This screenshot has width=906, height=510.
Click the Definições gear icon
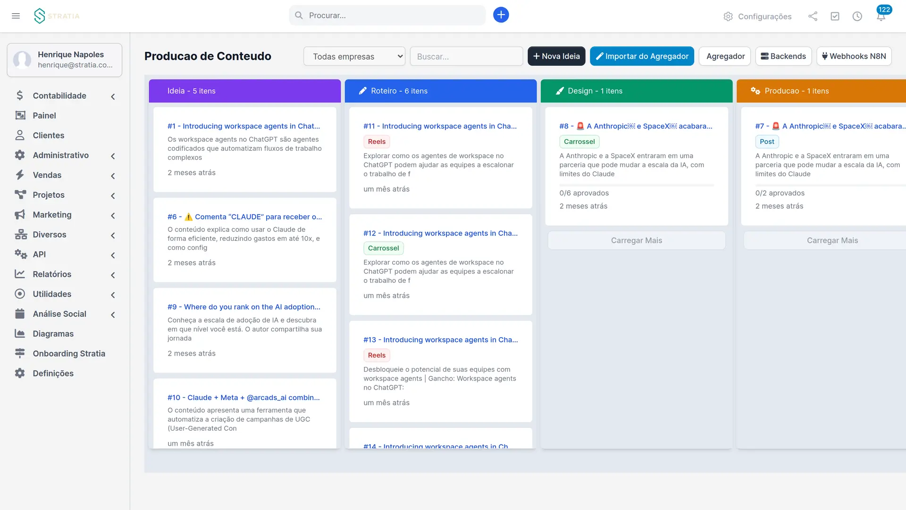click(20, 374)
